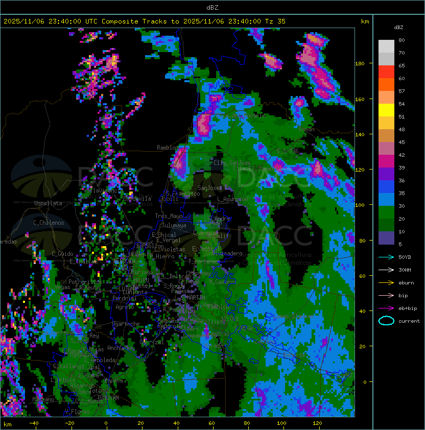Image resolution: width=425 pixels, height=430 pixels.
Task: Click the Ramblon map label
Action: pos(168,148)
